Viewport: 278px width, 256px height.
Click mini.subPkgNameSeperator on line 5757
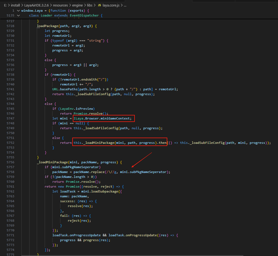point(76,167)
